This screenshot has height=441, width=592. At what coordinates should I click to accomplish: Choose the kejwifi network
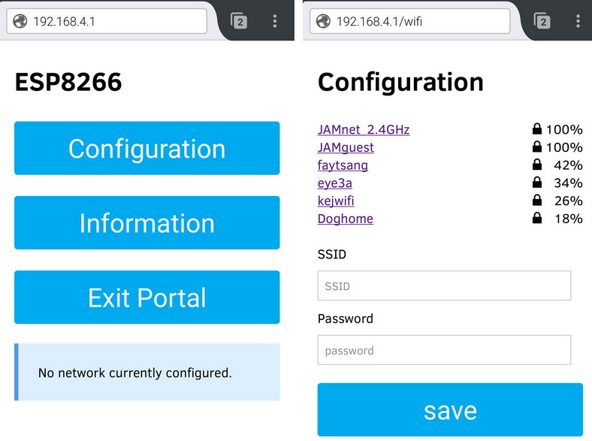(336, 201)
